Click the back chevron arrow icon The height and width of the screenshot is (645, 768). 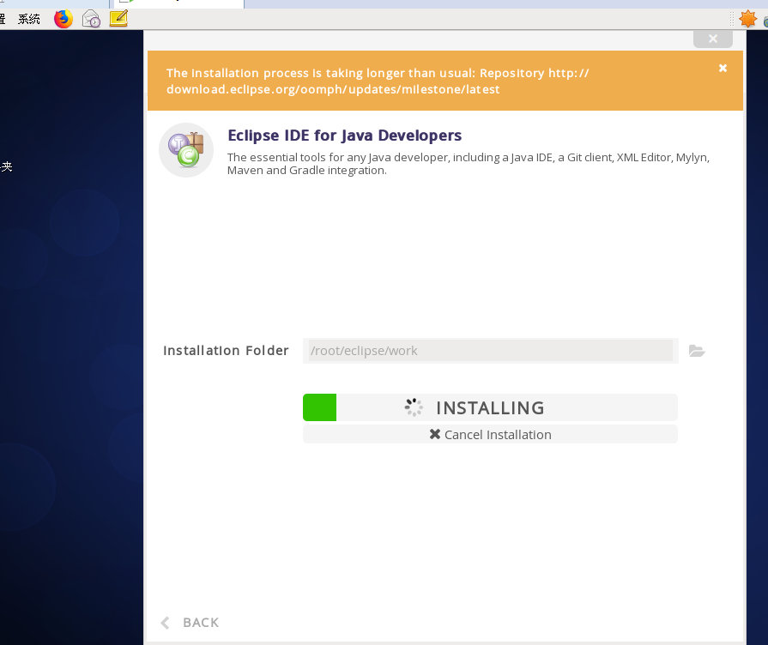(x=164, y=623)
